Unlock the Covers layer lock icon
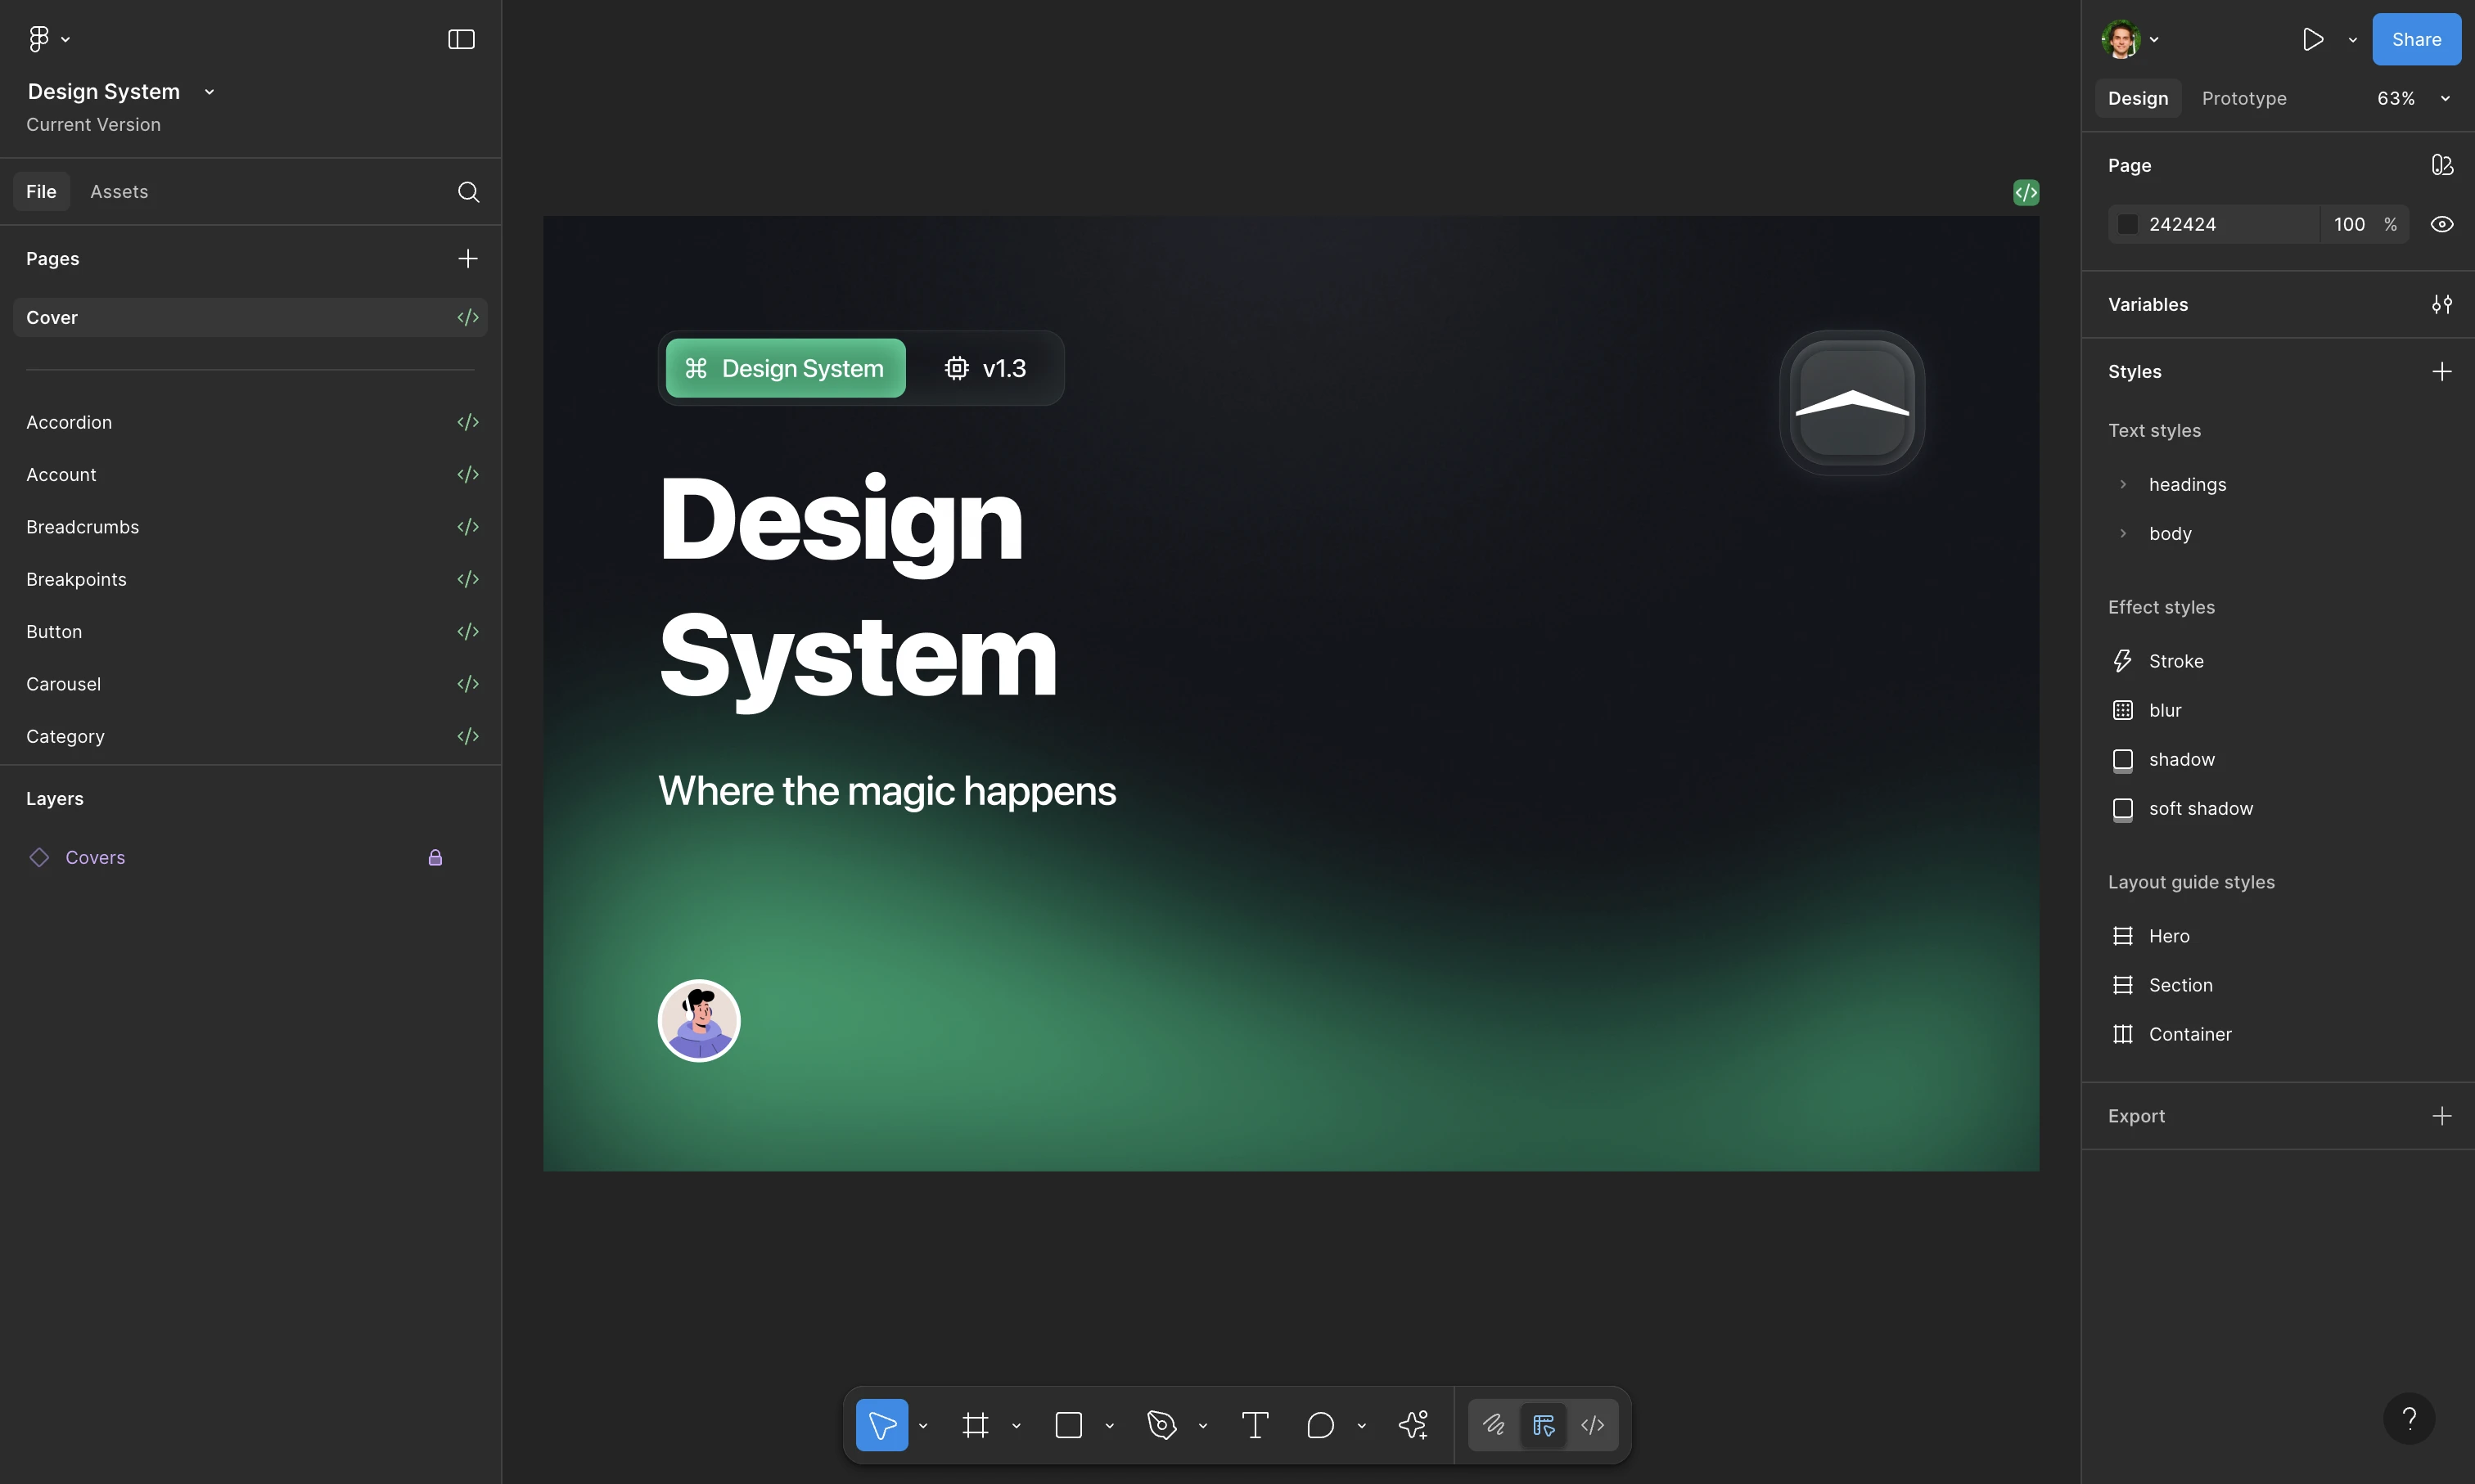The height and width of the screenshot is (1484, 2475). [x=435, y=858]
